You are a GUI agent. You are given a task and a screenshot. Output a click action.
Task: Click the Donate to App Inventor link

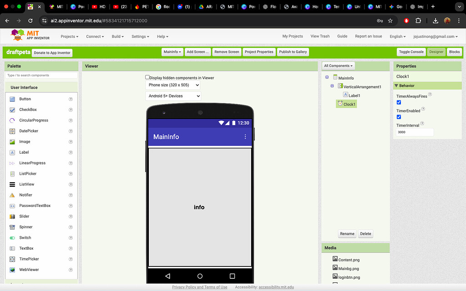[52, 52]
